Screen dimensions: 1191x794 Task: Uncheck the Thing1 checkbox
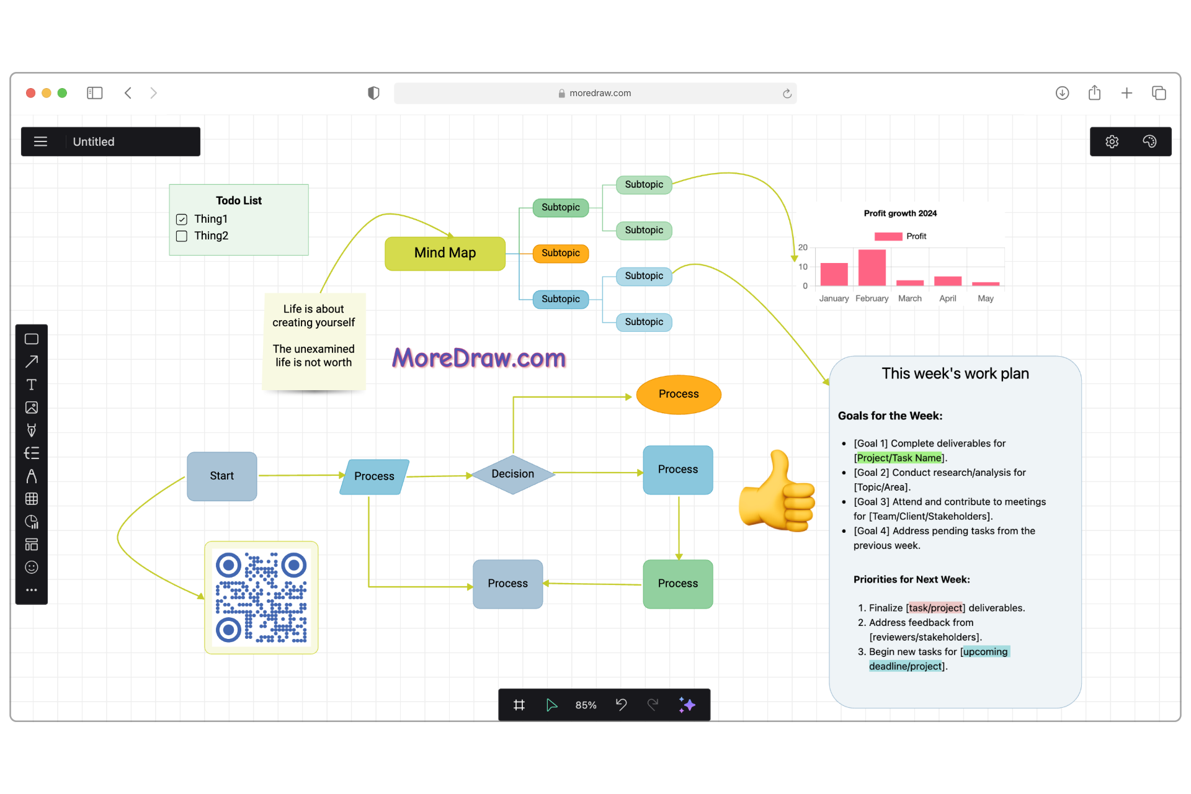pyautogui.click(x=182, y=220)
